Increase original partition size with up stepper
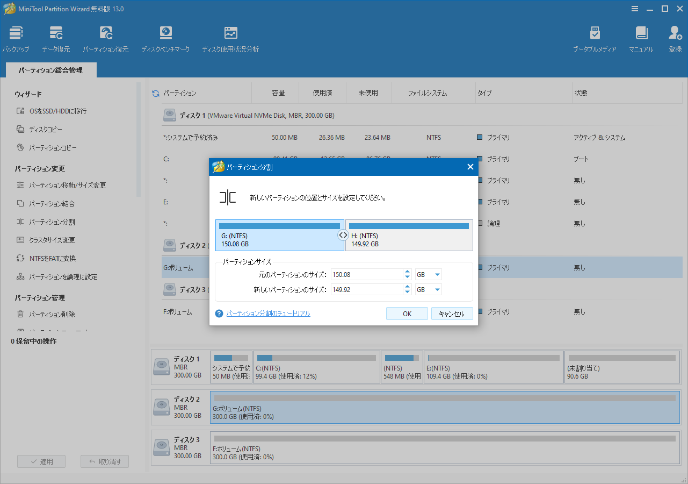 point(407,272)
